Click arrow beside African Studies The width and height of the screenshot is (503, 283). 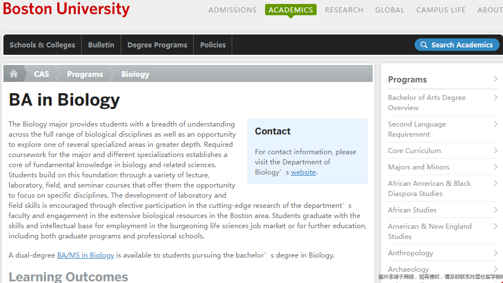tap(496, 210)
